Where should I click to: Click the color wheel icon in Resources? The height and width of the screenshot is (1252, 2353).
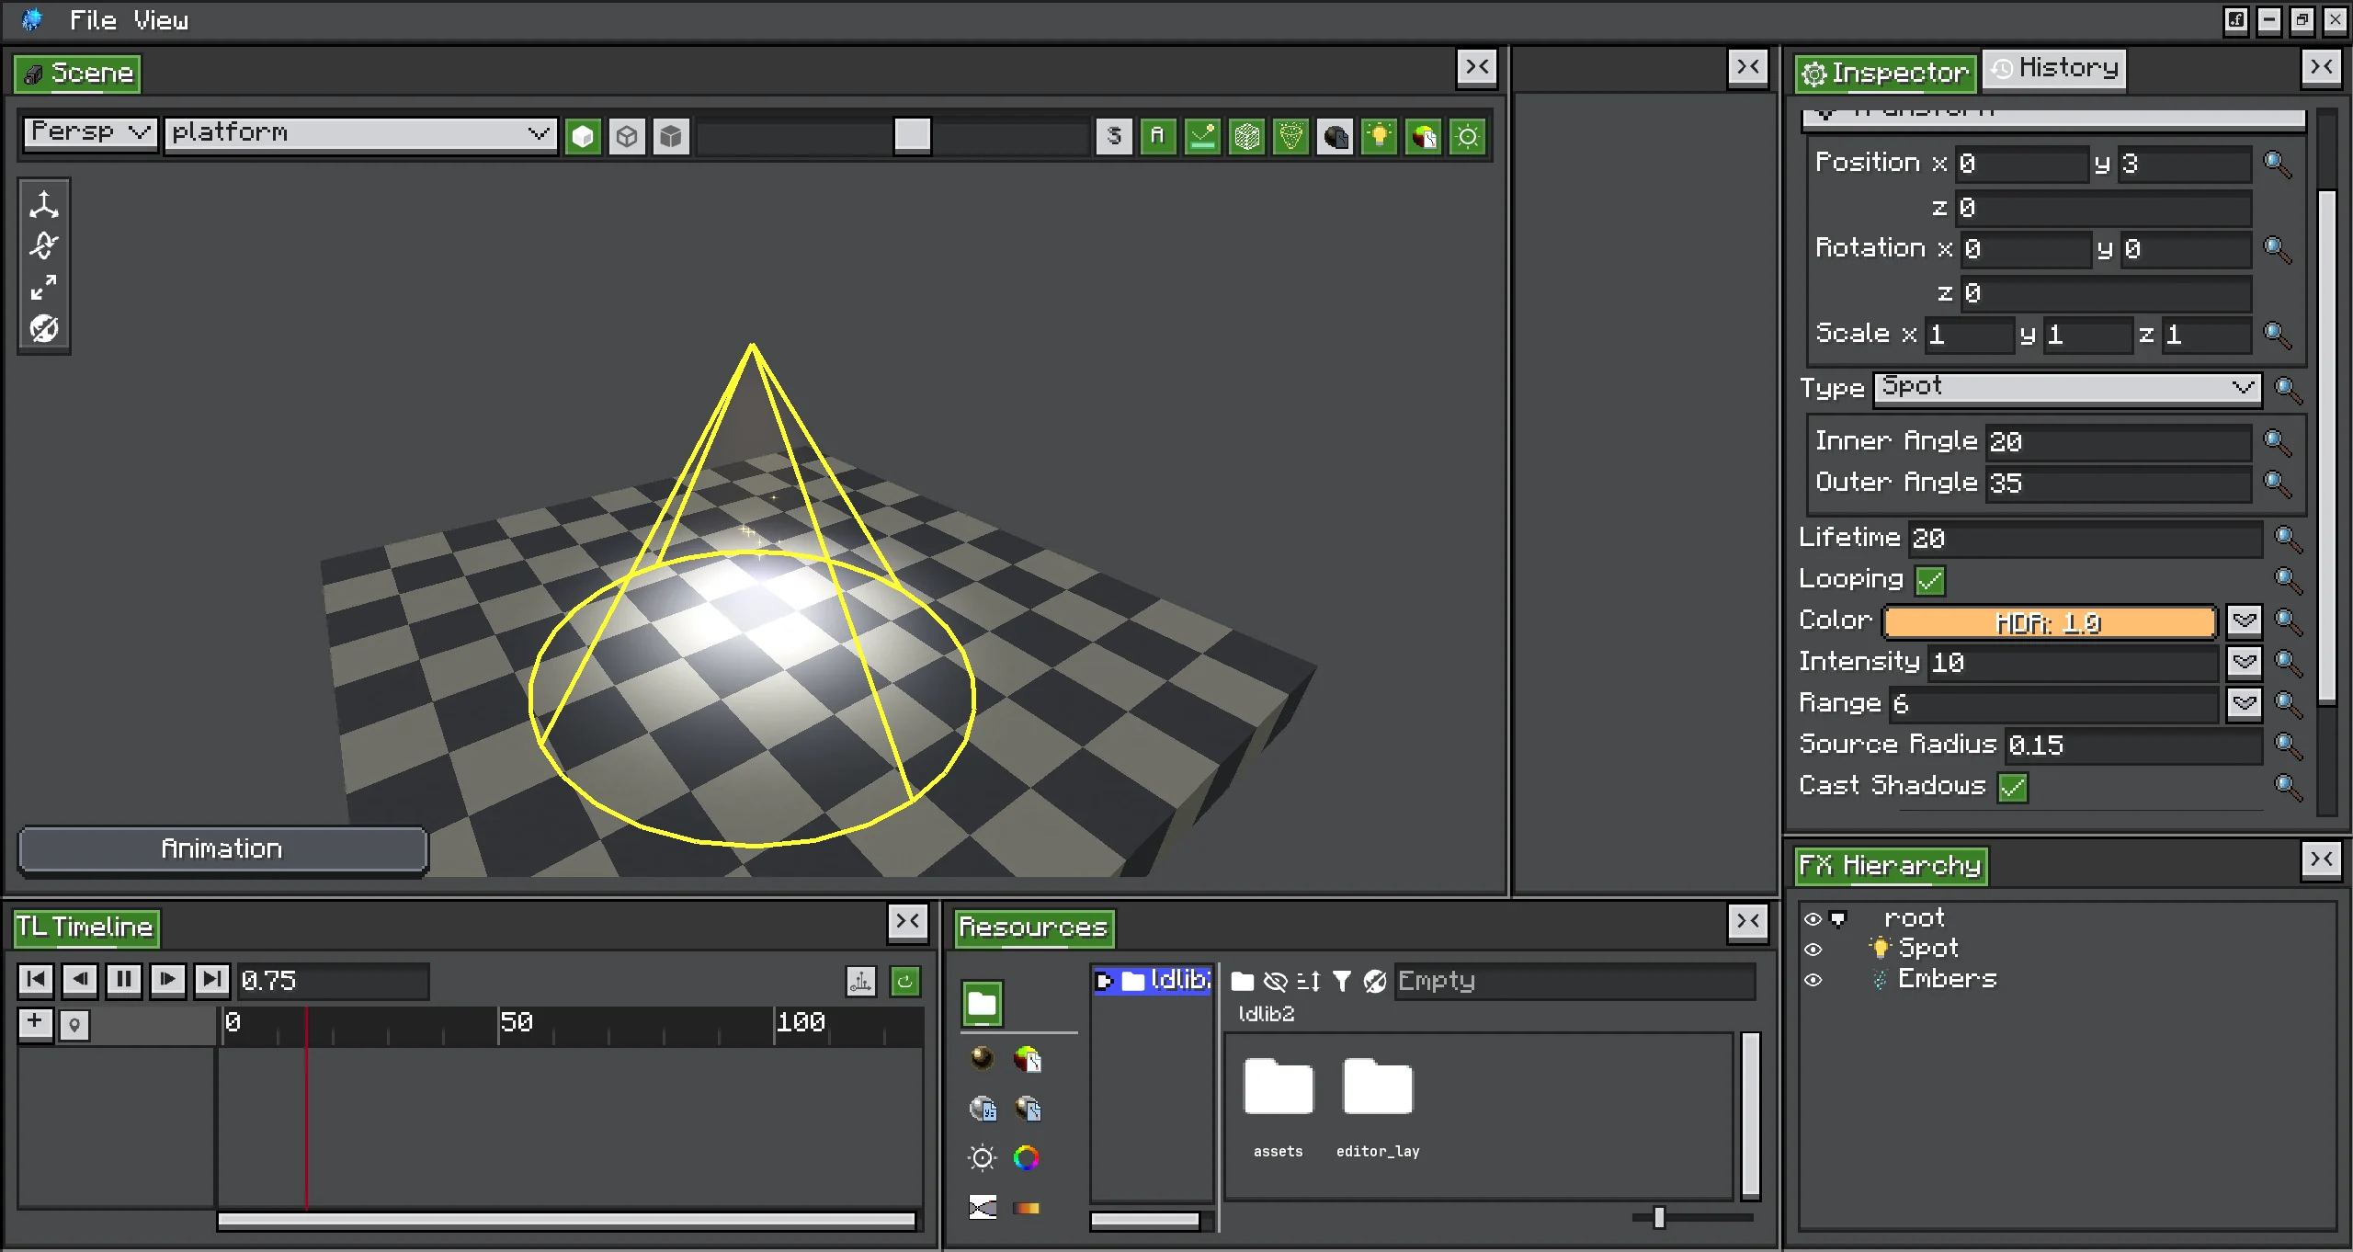tap(1027, 1158)
